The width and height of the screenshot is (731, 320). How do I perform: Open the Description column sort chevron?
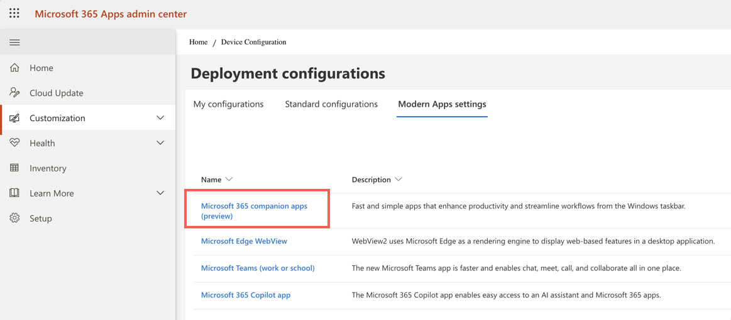pos(398,179)
